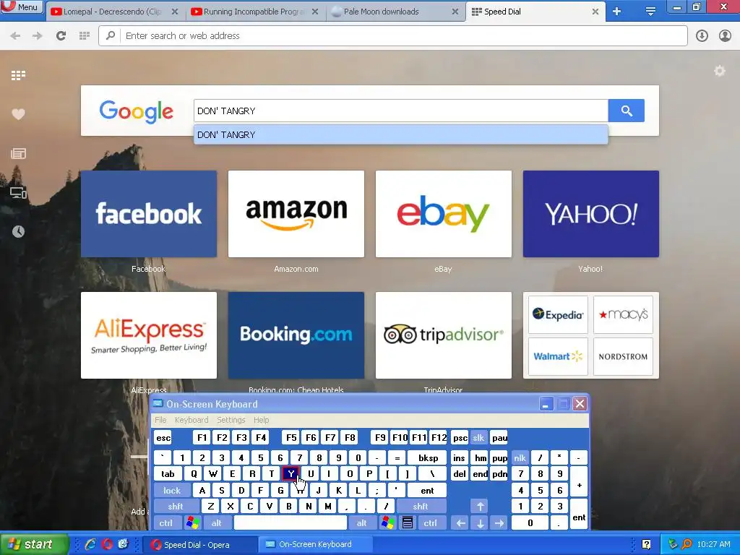Toggle the slk scroll lock key
This screenshot has height=555, width=740.
(478, 438)
